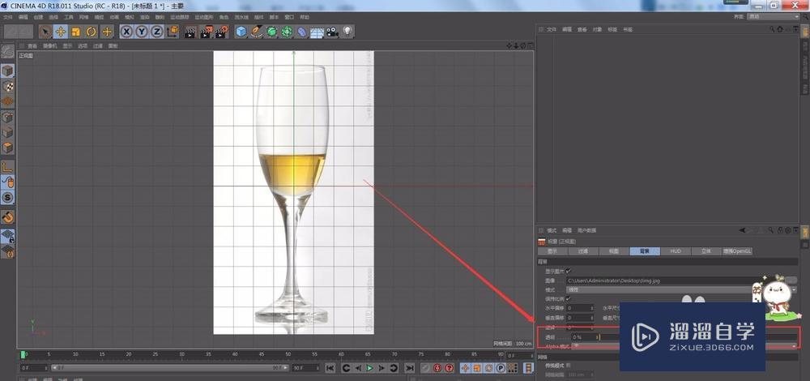Add a light bulb object

click(x=347, y=32)
